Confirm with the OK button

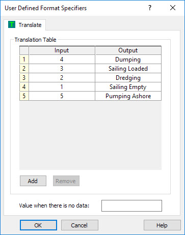(38, 225)
